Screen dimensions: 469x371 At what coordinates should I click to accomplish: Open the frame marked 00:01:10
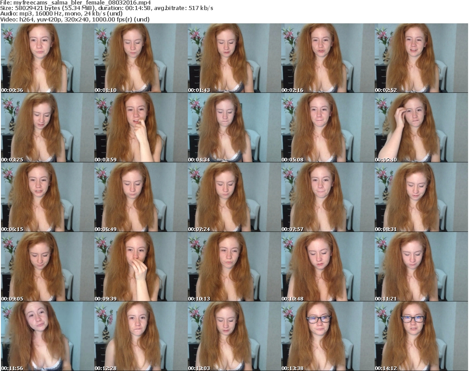click(x=141, y=58)
